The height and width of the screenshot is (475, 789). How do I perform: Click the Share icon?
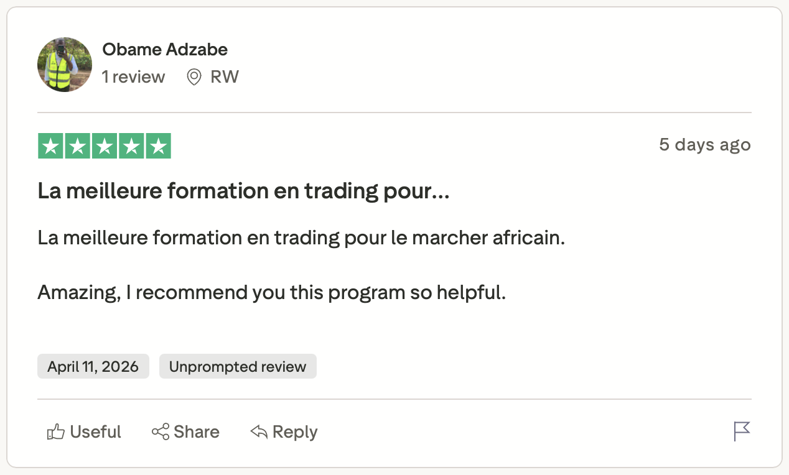pos(161,432)
